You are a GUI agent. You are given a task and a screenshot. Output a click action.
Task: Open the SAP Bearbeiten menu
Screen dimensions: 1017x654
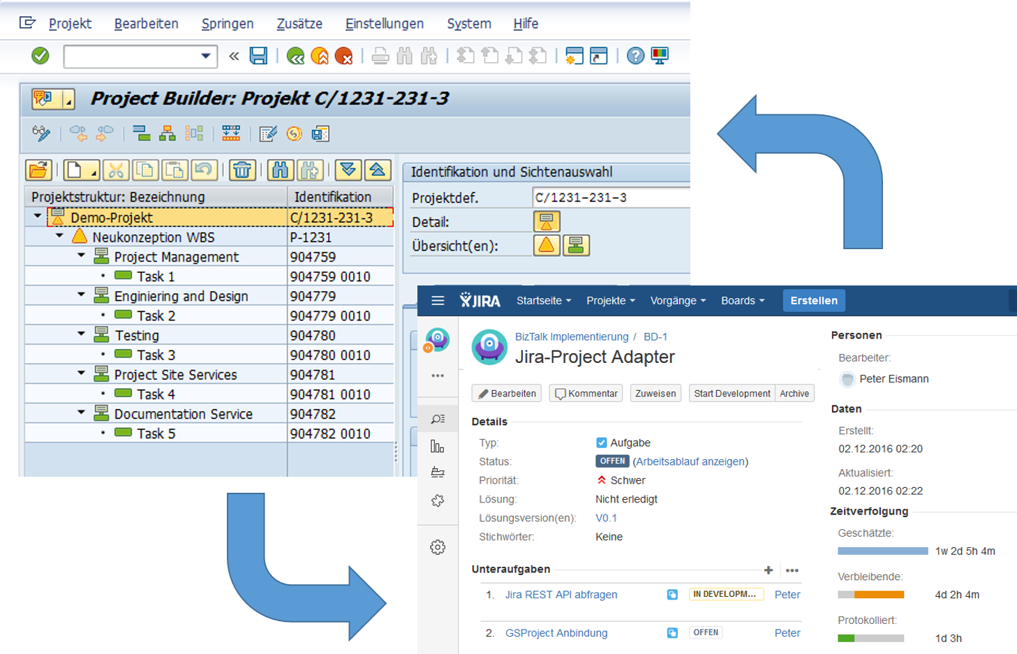tap(147, 24)
